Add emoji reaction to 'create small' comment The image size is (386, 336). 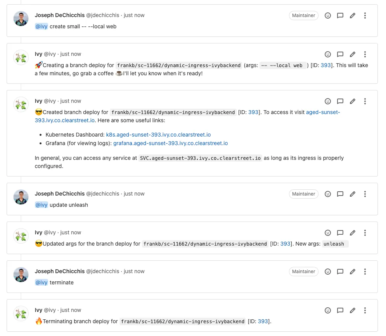pos(328,16)
